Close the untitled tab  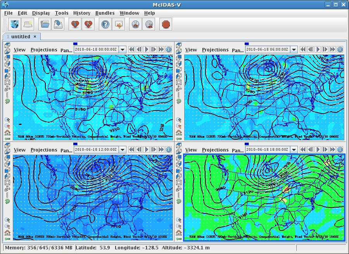pyautogui.click(x=35, y=37)
